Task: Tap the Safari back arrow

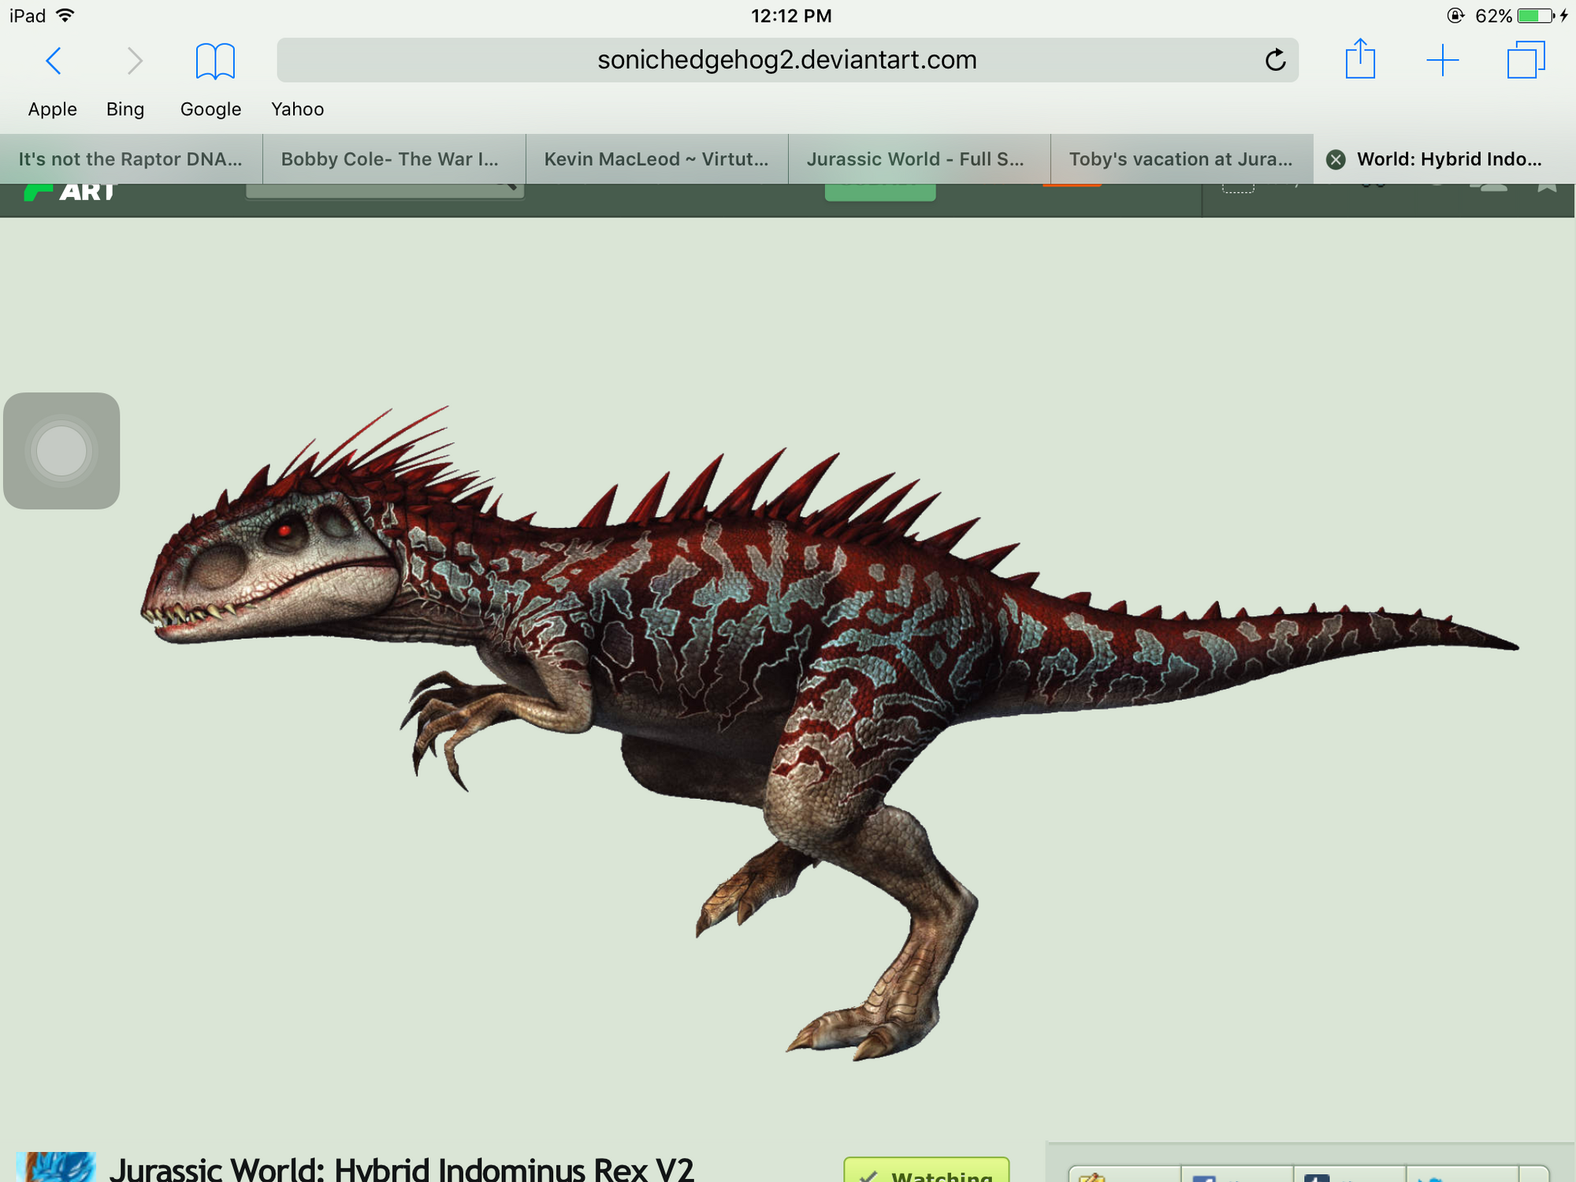Action: tap(54, 61)
